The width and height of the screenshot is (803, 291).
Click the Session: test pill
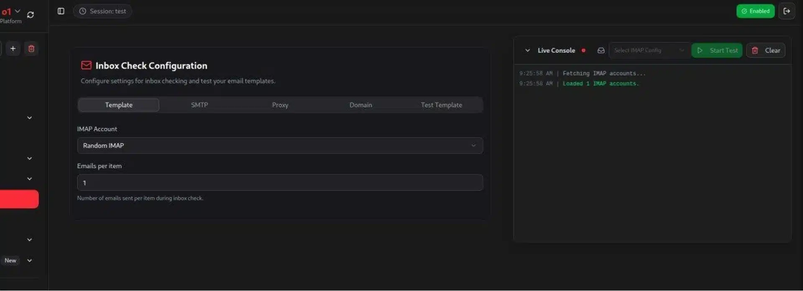102,11
